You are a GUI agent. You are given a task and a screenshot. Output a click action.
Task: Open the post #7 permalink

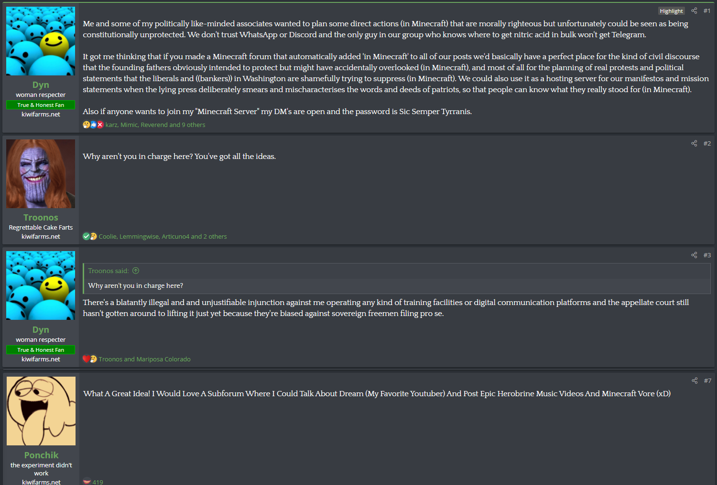click(707, 380)
